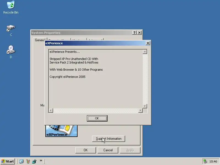Launch the Registry Editor quick launch icon
The width and height of the screenshot is (220, 165).
[x=34, y=161]
